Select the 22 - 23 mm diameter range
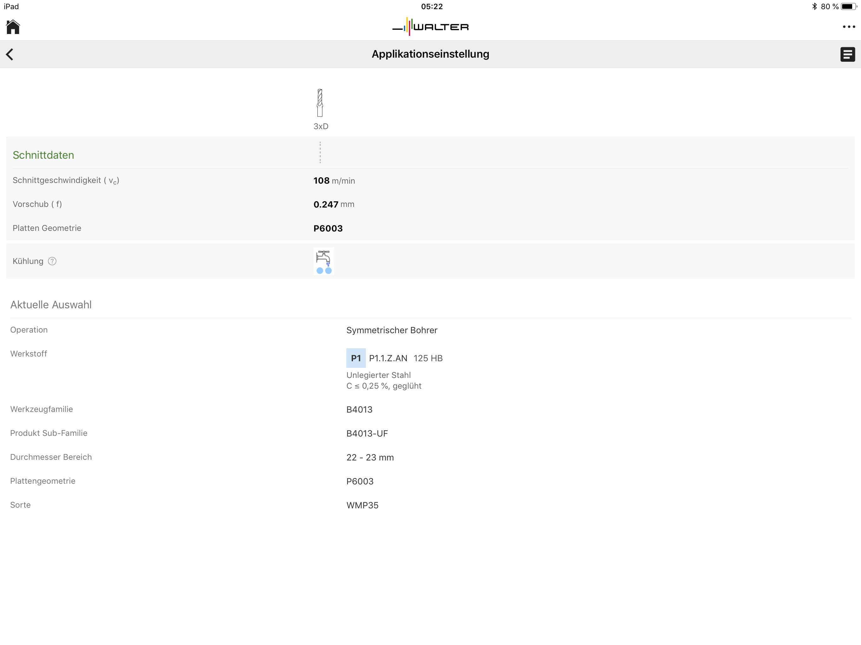861x645 pixels. pyautogui.click(x=370, y=458)
